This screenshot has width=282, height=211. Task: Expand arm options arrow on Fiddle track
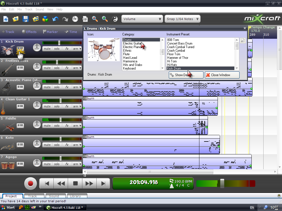coord(80,125)
